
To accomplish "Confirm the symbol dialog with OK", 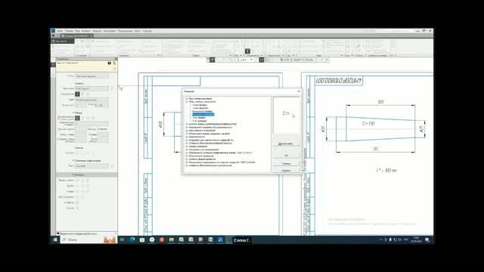I will [x=286, y=156].
